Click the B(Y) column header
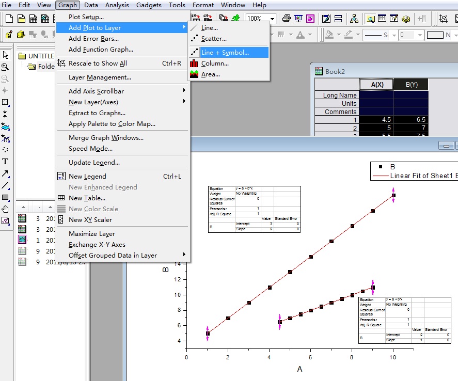Image resolution: width=458 pixels, height=381 pixels. pyautogui.click(x=411, y=84)
